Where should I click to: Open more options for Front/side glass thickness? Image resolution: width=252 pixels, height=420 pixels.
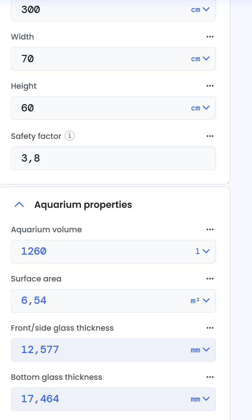coord(210,328)
